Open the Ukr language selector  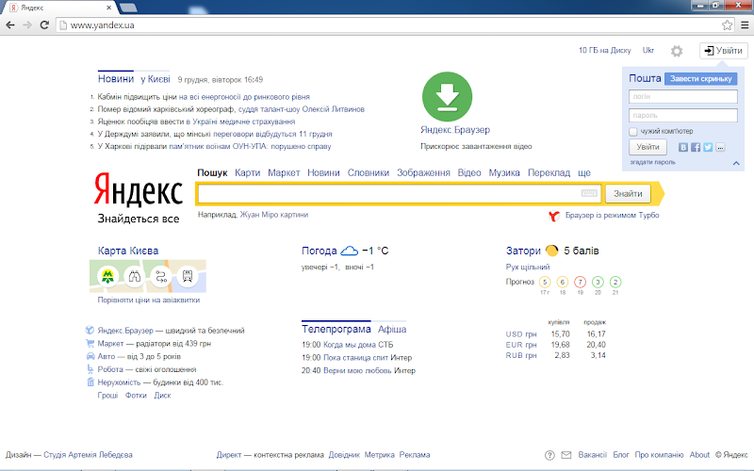648,50
